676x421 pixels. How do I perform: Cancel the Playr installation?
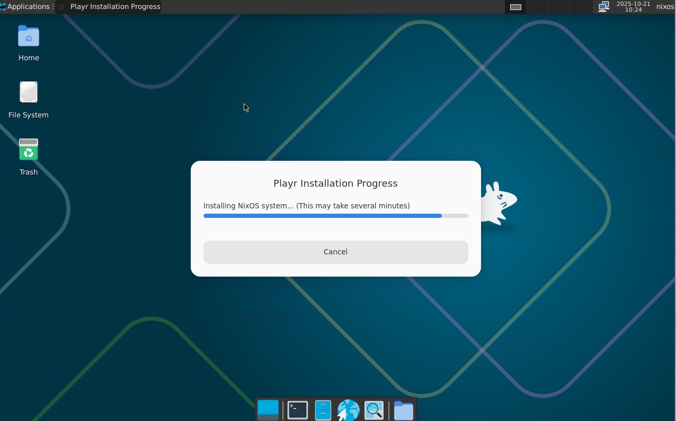pos(335,252)
